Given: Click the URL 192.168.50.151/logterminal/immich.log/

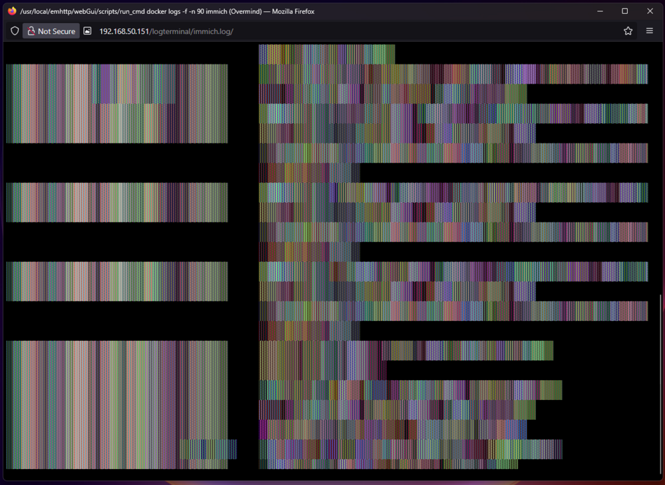Looking at the screenshot, I should (166, 31).
